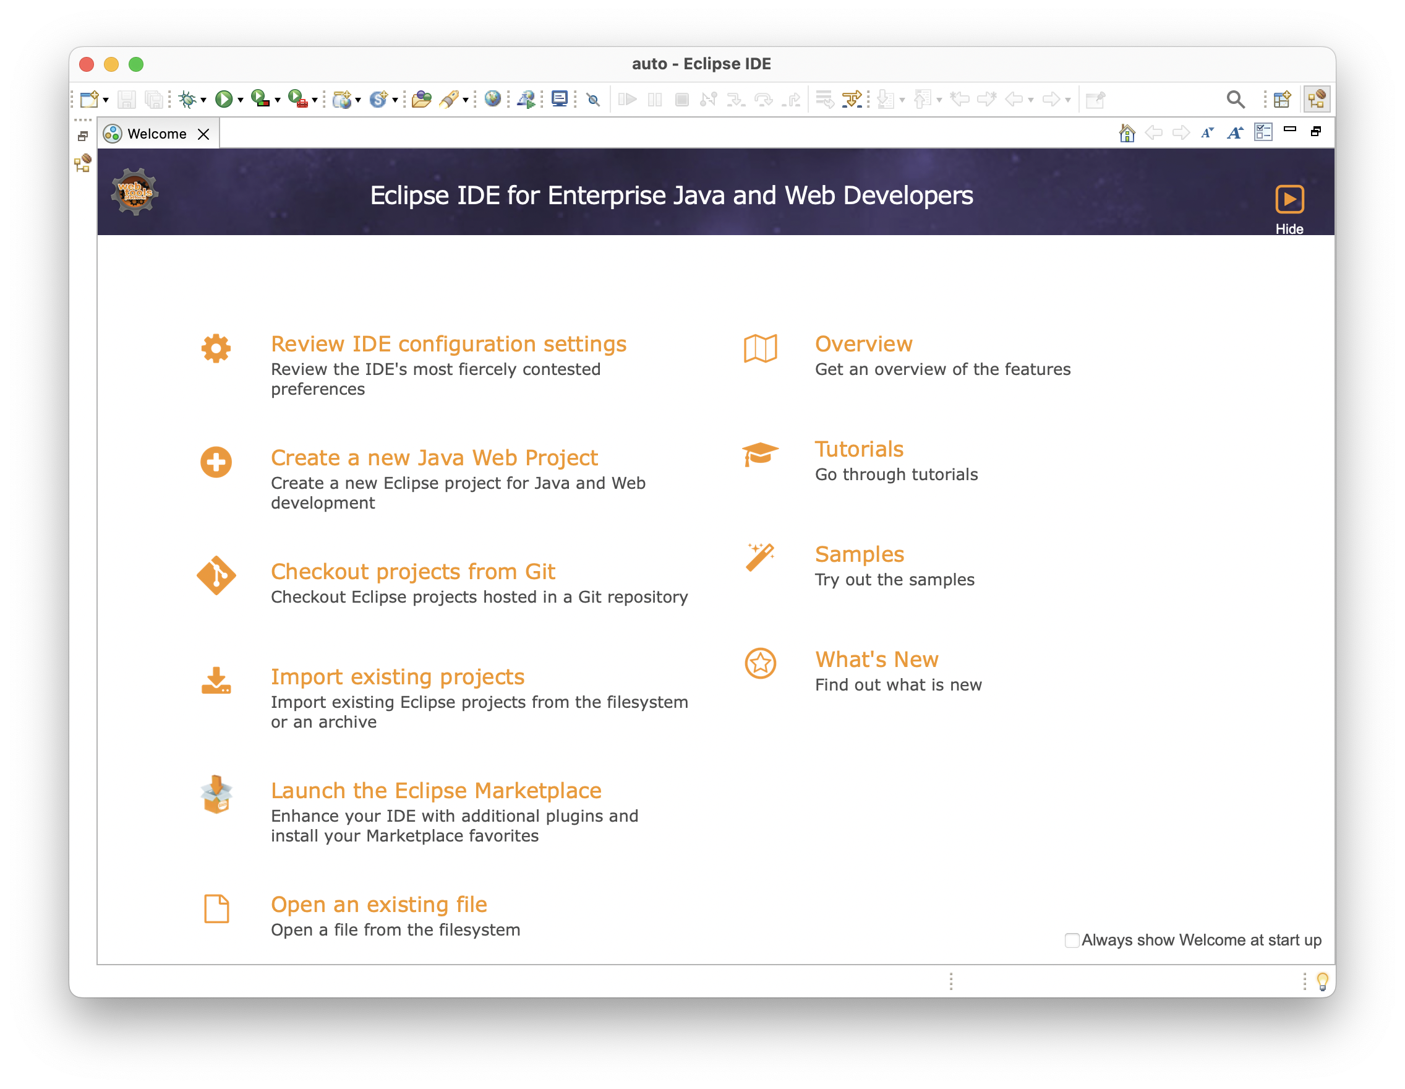This screenshot has width=1405, height=1089.
Task: Enable Always show Welcome at start up
Action: point(1071,940)
